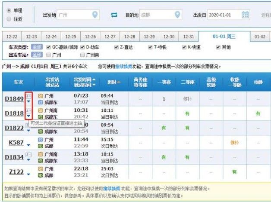Screen dimensions: 271x202
Task: Click 有 first-class availability for D1834
Action: click(164, 157)
